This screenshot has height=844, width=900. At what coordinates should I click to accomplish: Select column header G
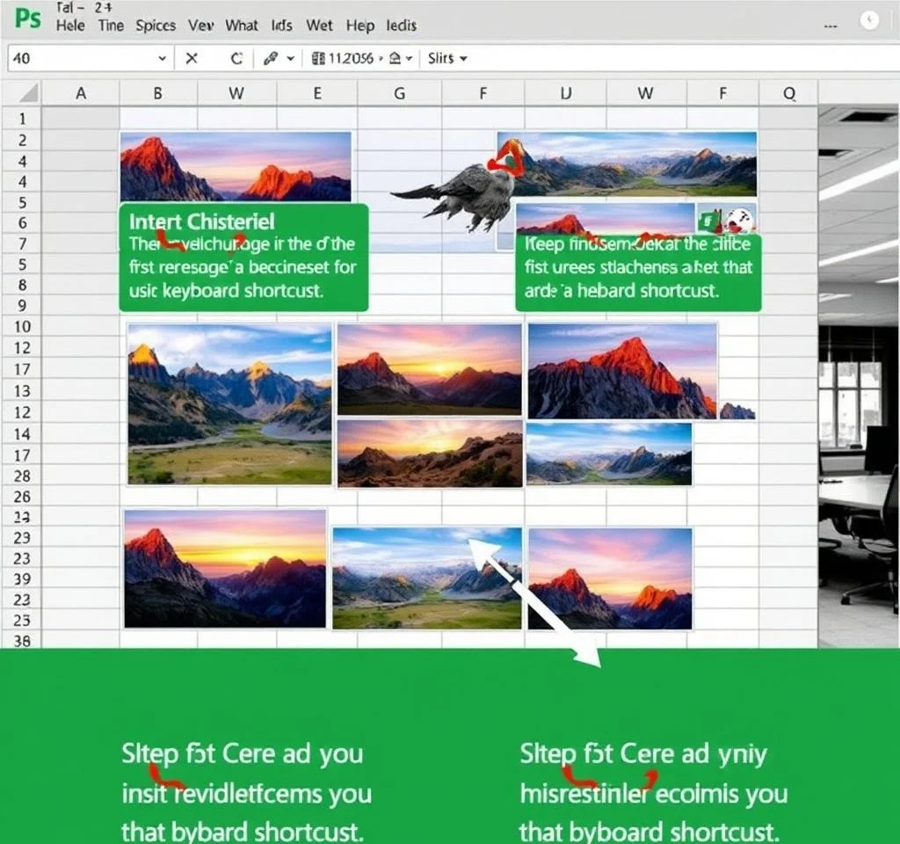click(399, 93)
